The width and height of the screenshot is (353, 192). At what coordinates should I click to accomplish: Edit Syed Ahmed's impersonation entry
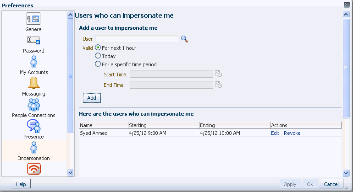click(x=275, y=133)
